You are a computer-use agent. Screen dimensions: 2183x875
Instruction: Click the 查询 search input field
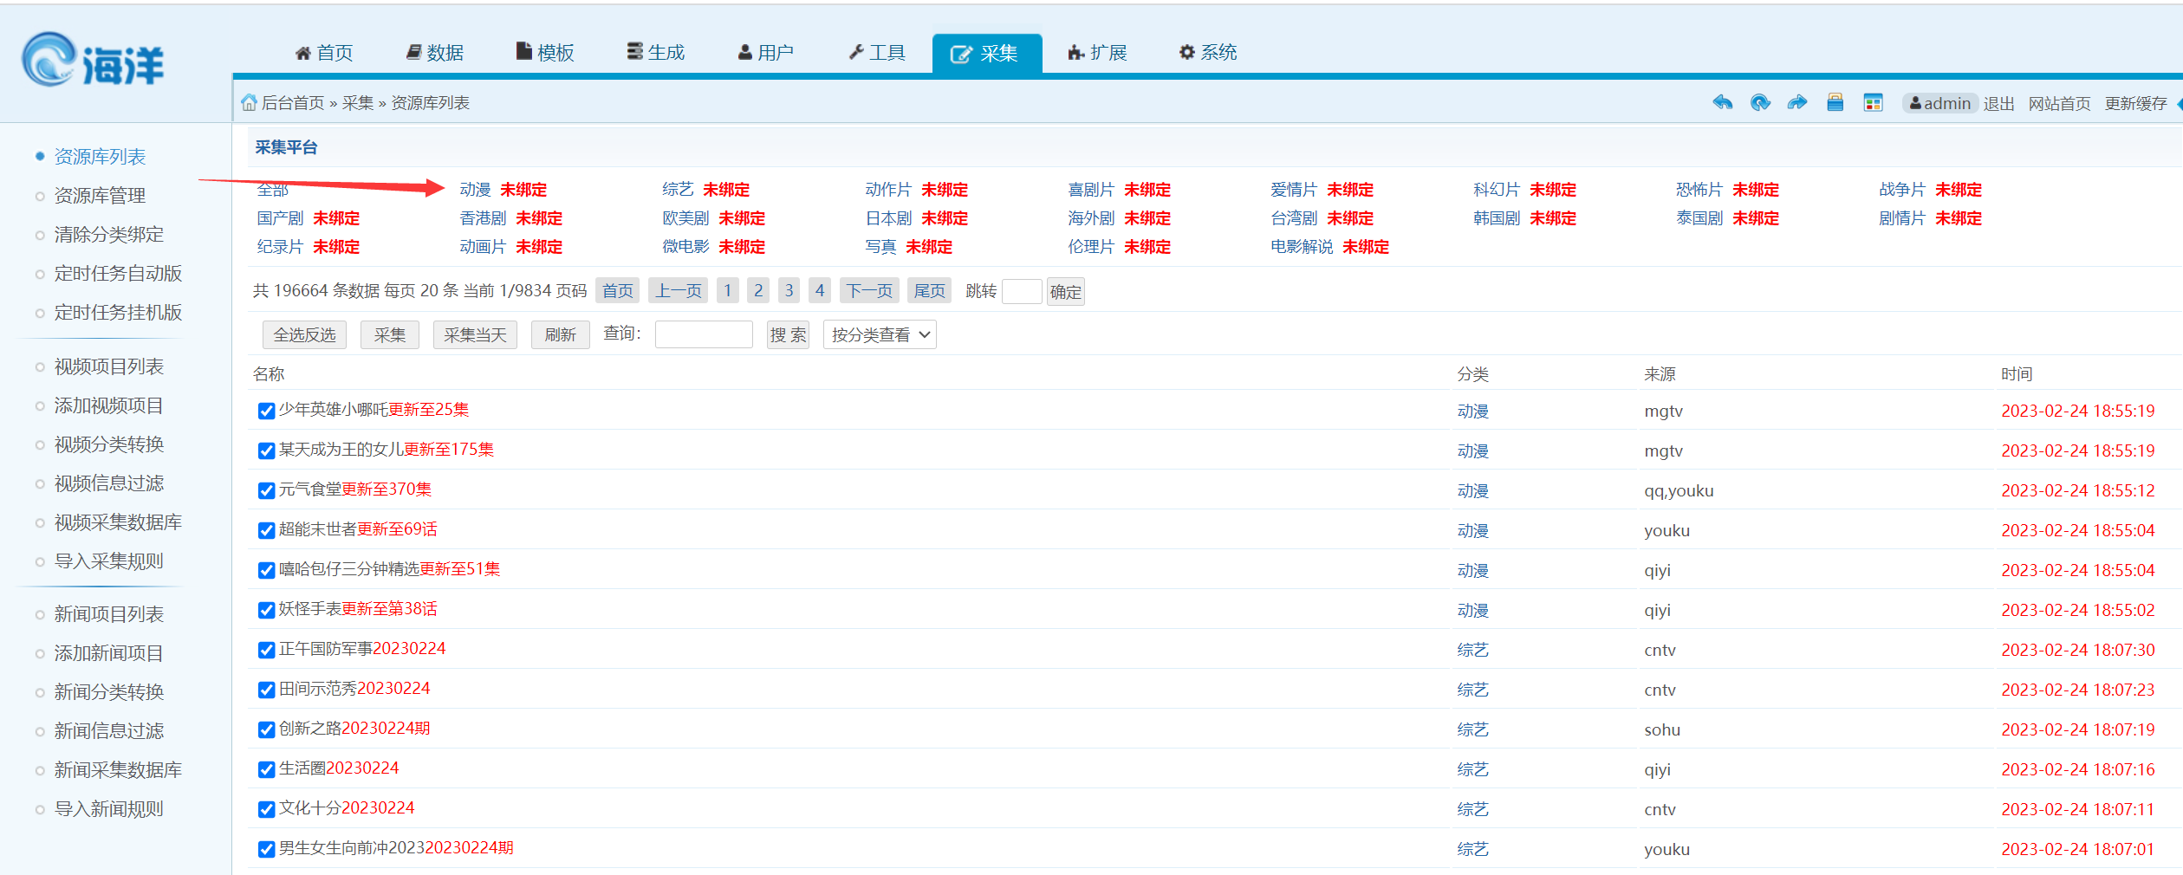point(703,334)
